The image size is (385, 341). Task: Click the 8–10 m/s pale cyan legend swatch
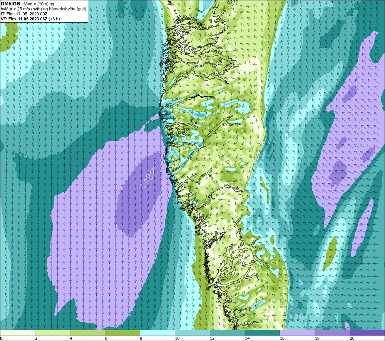(157, 333)
